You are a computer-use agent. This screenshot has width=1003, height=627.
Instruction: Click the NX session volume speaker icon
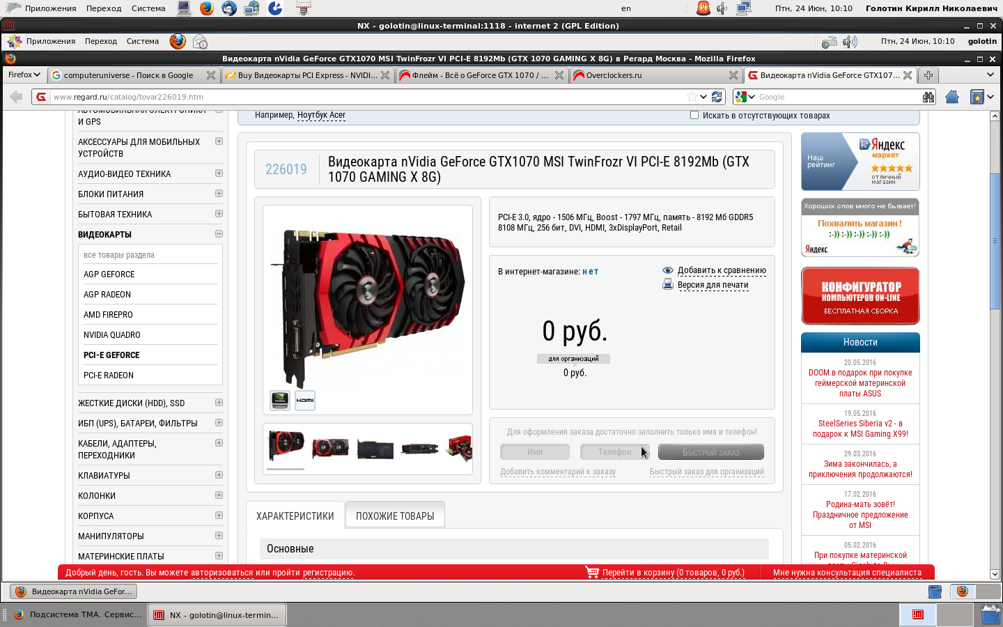[x=850, y=42]
